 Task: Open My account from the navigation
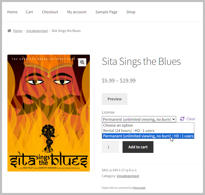(77, 12)
